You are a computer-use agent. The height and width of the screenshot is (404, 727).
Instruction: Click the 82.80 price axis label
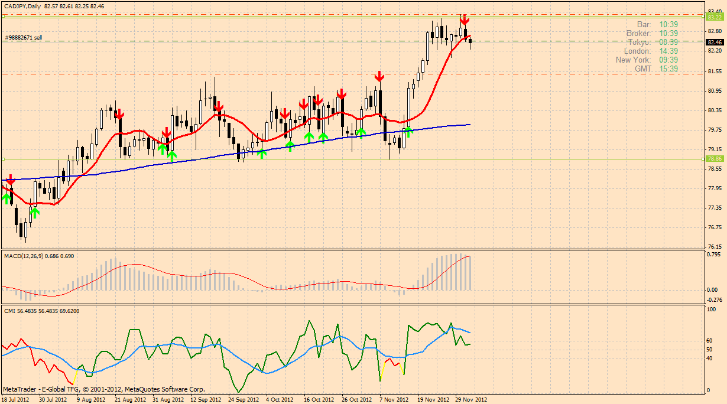pos(714,31)
